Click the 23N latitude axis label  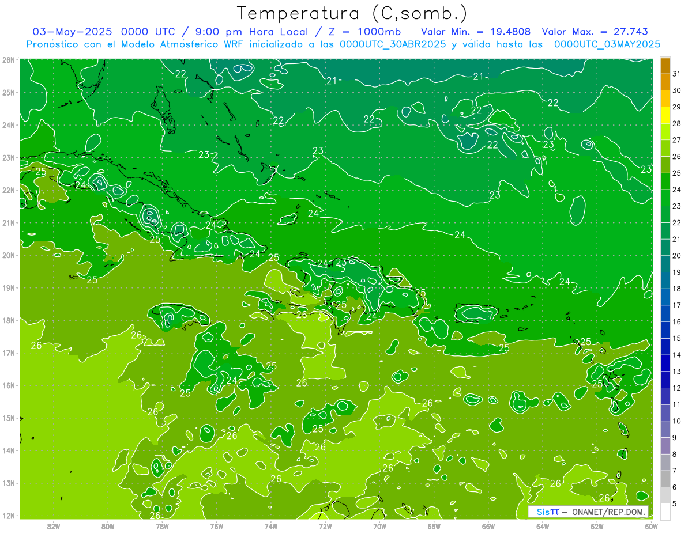coord(9,157)
